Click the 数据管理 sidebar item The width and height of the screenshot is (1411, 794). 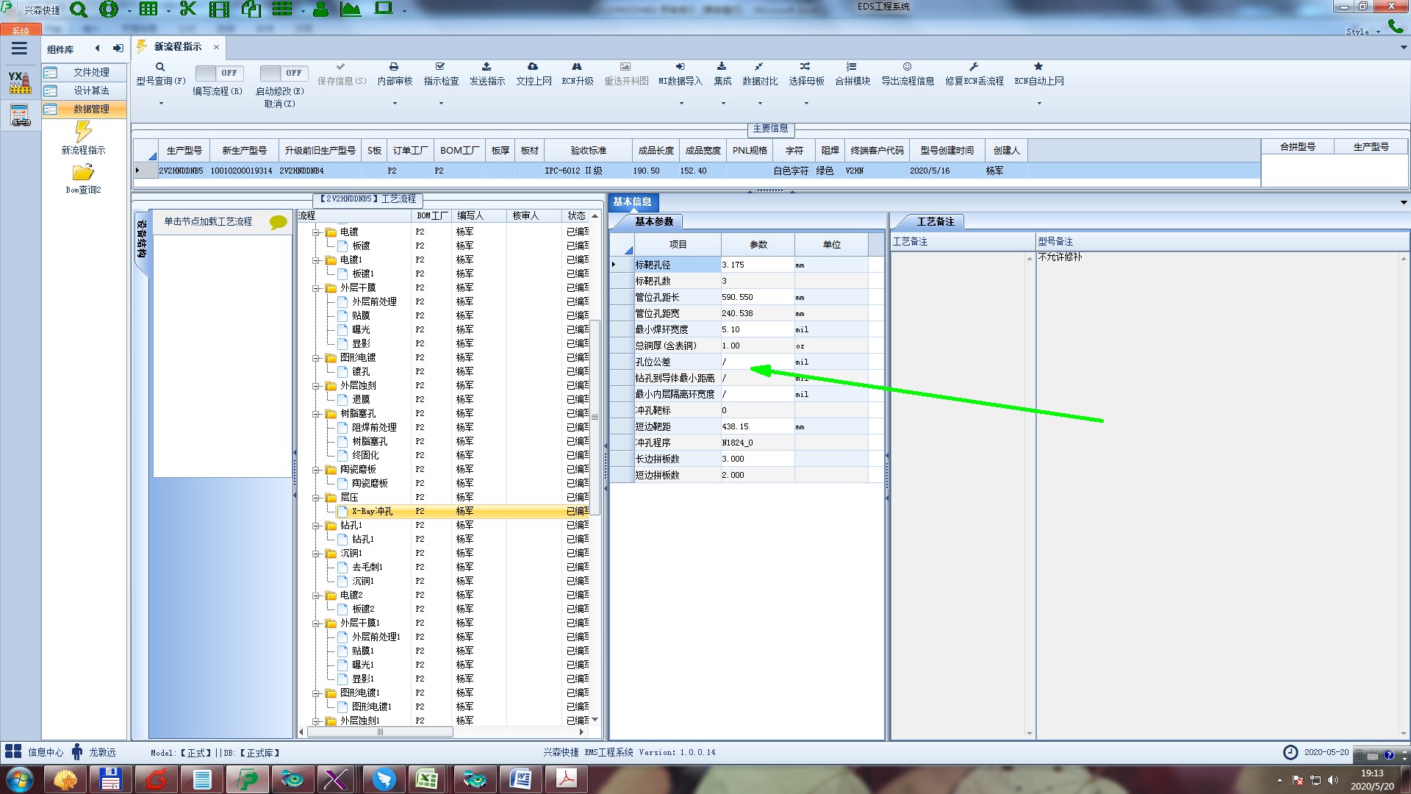91,109
